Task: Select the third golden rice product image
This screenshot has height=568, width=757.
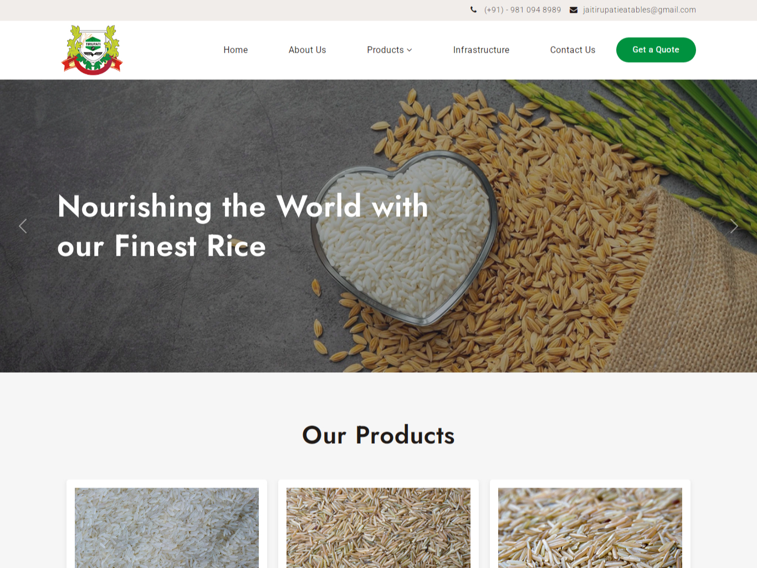Action: pyautogui.click(x=590, y=528)
